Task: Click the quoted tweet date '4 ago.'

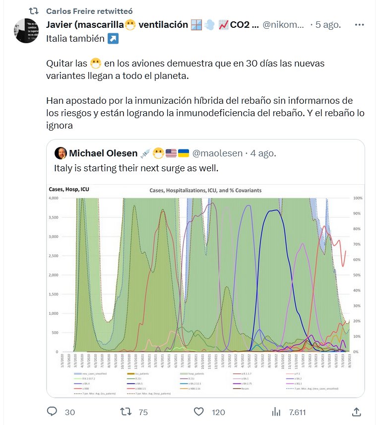Action: click(x=261, y=153)
